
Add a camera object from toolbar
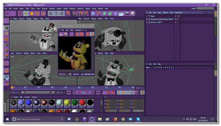coord(127,14)
